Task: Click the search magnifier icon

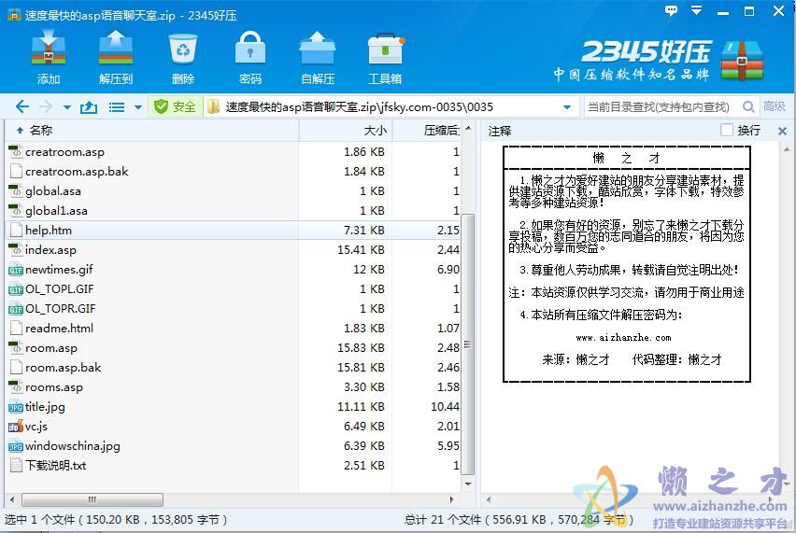Action: 747,106
